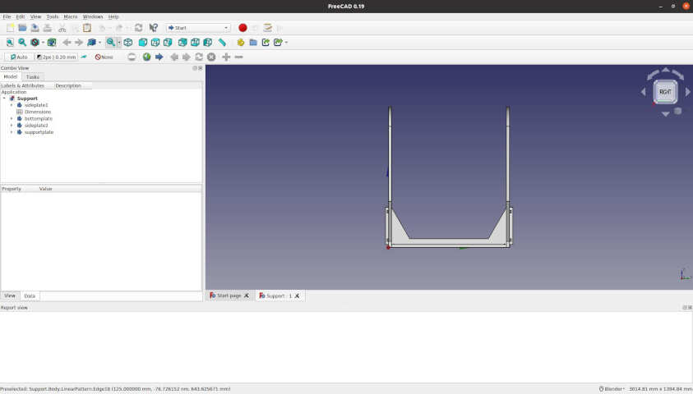Create a new document with the New icon

pyautogui.click(x=10, y=28)
